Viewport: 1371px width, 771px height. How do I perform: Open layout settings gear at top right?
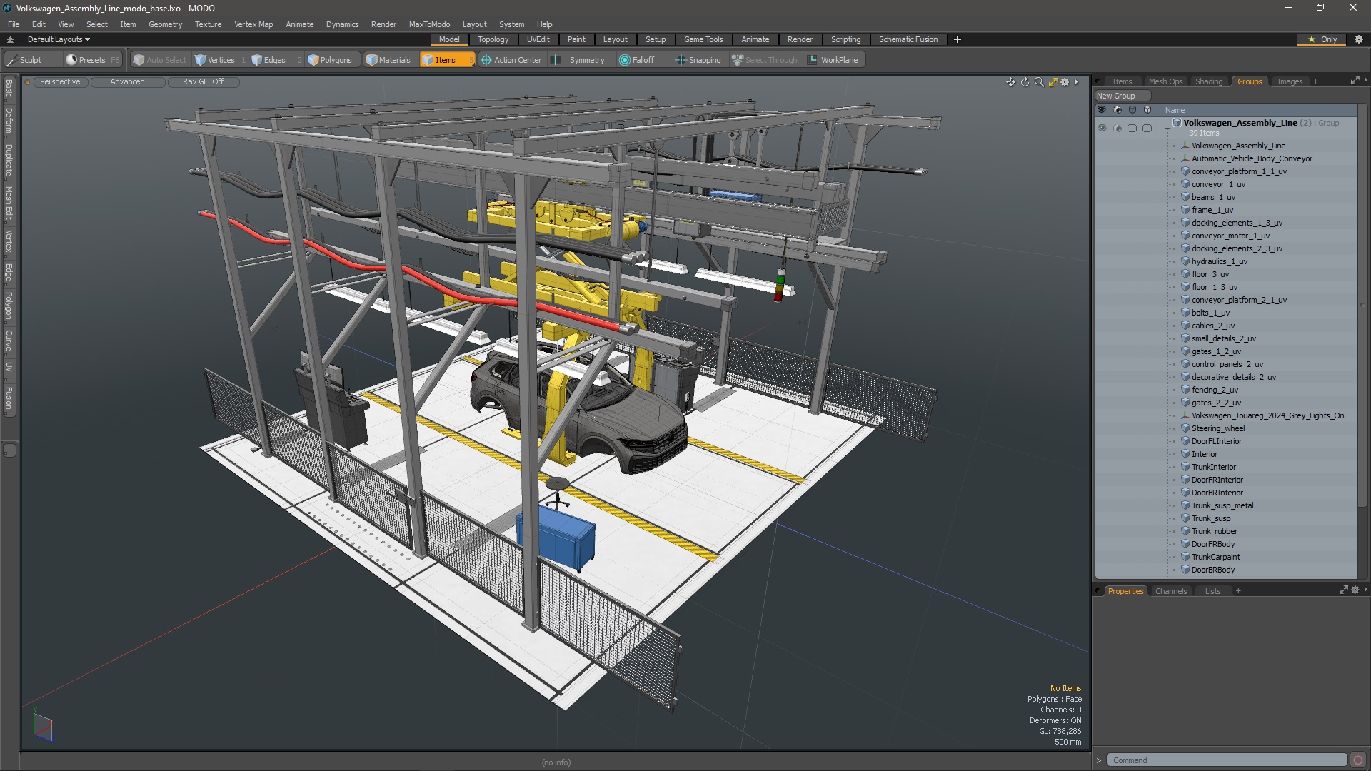click(x=1359, y=39)
